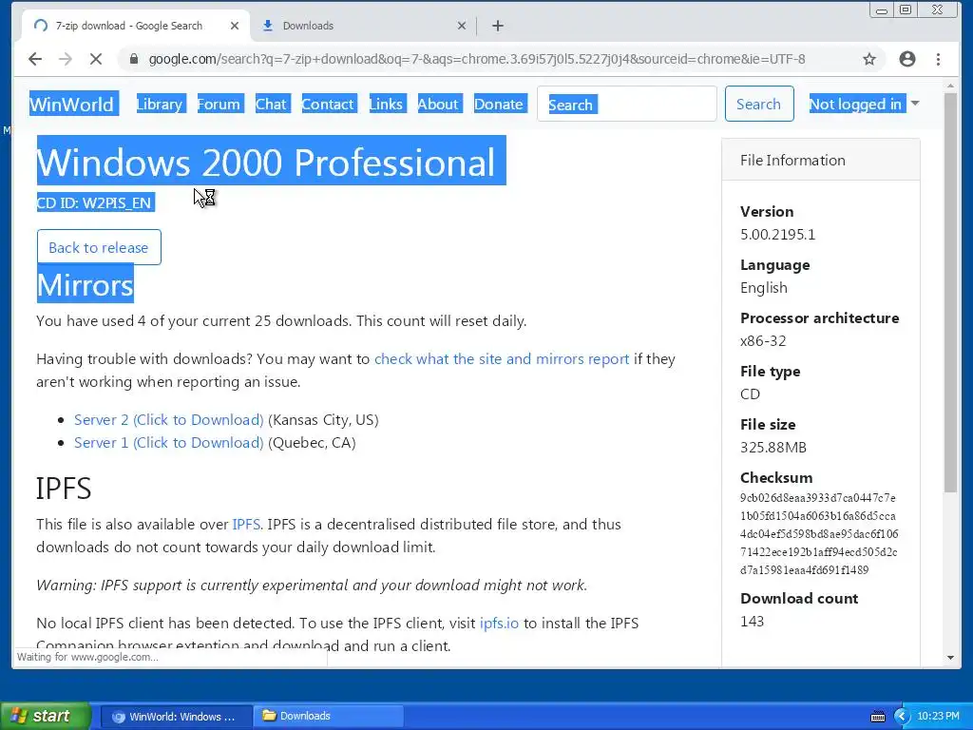Open the WinWorld home logo link
The height and width of the screenshot is (730, 973).
click(72, 104)
